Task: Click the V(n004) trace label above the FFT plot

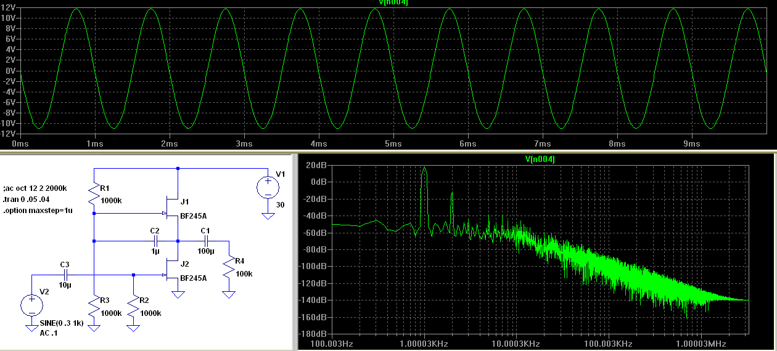Action: pos(540,159)
